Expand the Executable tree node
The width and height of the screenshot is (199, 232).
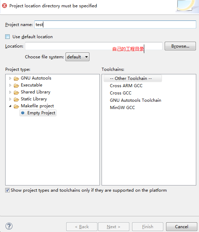(10, 85)
